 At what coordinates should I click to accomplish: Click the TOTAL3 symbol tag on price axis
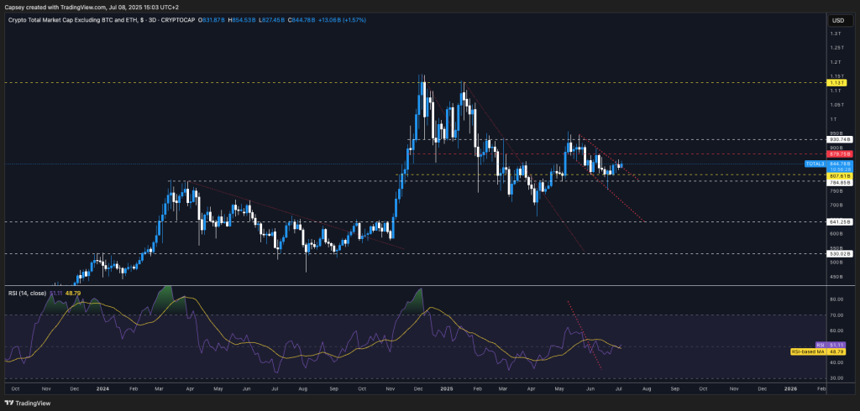click(x=813, y=164)
